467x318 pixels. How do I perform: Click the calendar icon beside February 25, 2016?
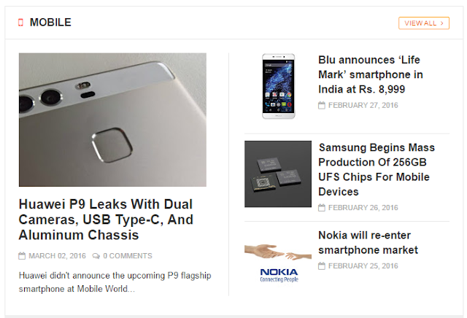click(x=322, y=266)
